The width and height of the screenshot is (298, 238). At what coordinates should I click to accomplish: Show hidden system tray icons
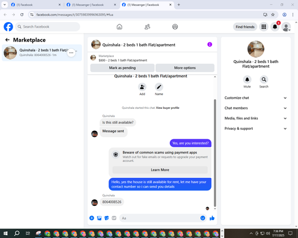251,233
